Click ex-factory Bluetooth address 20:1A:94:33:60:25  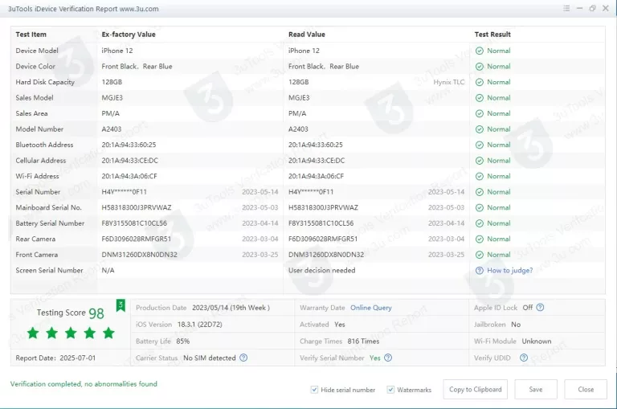[x=129, y=145]
